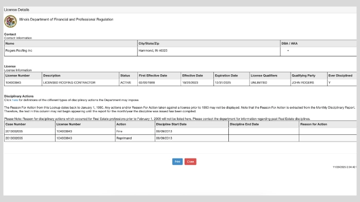The height and width of the screenshot is (202, 360).
Task: Click the timestamp at the bottom right
Action: pos(345,167)
